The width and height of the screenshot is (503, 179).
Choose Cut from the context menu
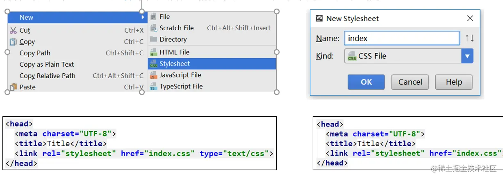click(77, 30)
